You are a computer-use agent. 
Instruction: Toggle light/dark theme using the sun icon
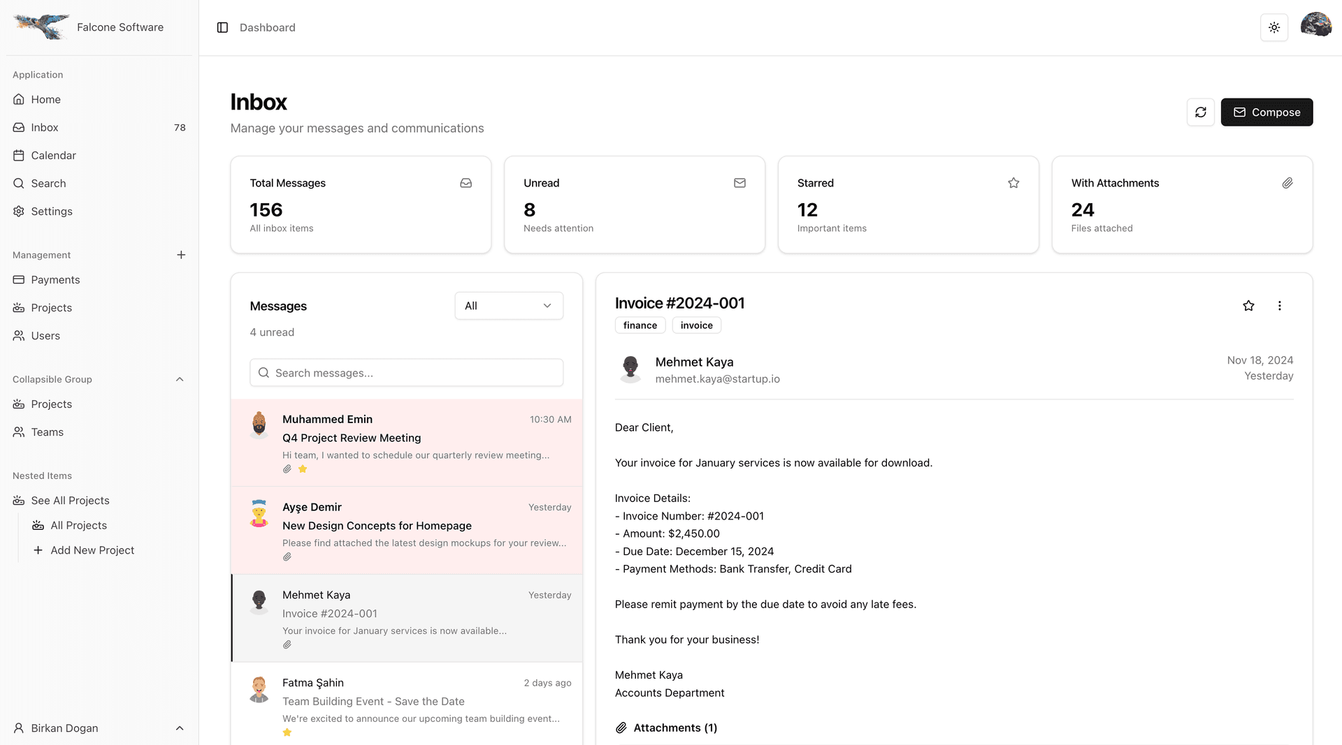1274,27
